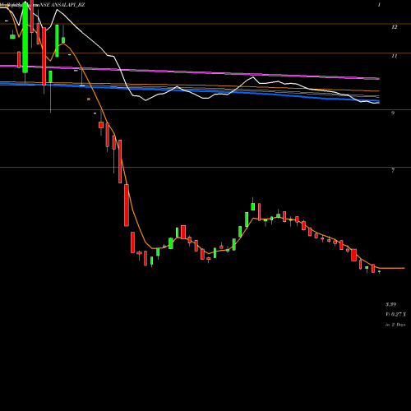Click the price axis label '11'

click(x=394, y=56)
